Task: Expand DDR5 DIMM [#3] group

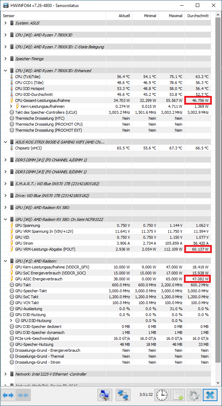Action: point(6,172)
